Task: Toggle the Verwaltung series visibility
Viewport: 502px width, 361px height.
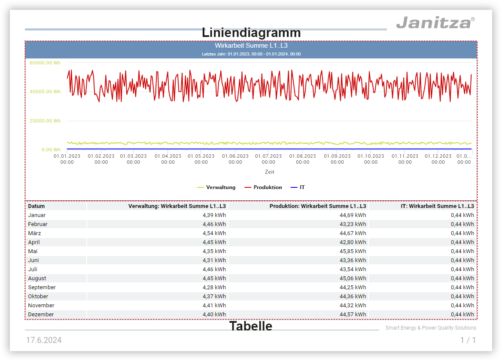Action: (x=221, y=187)
